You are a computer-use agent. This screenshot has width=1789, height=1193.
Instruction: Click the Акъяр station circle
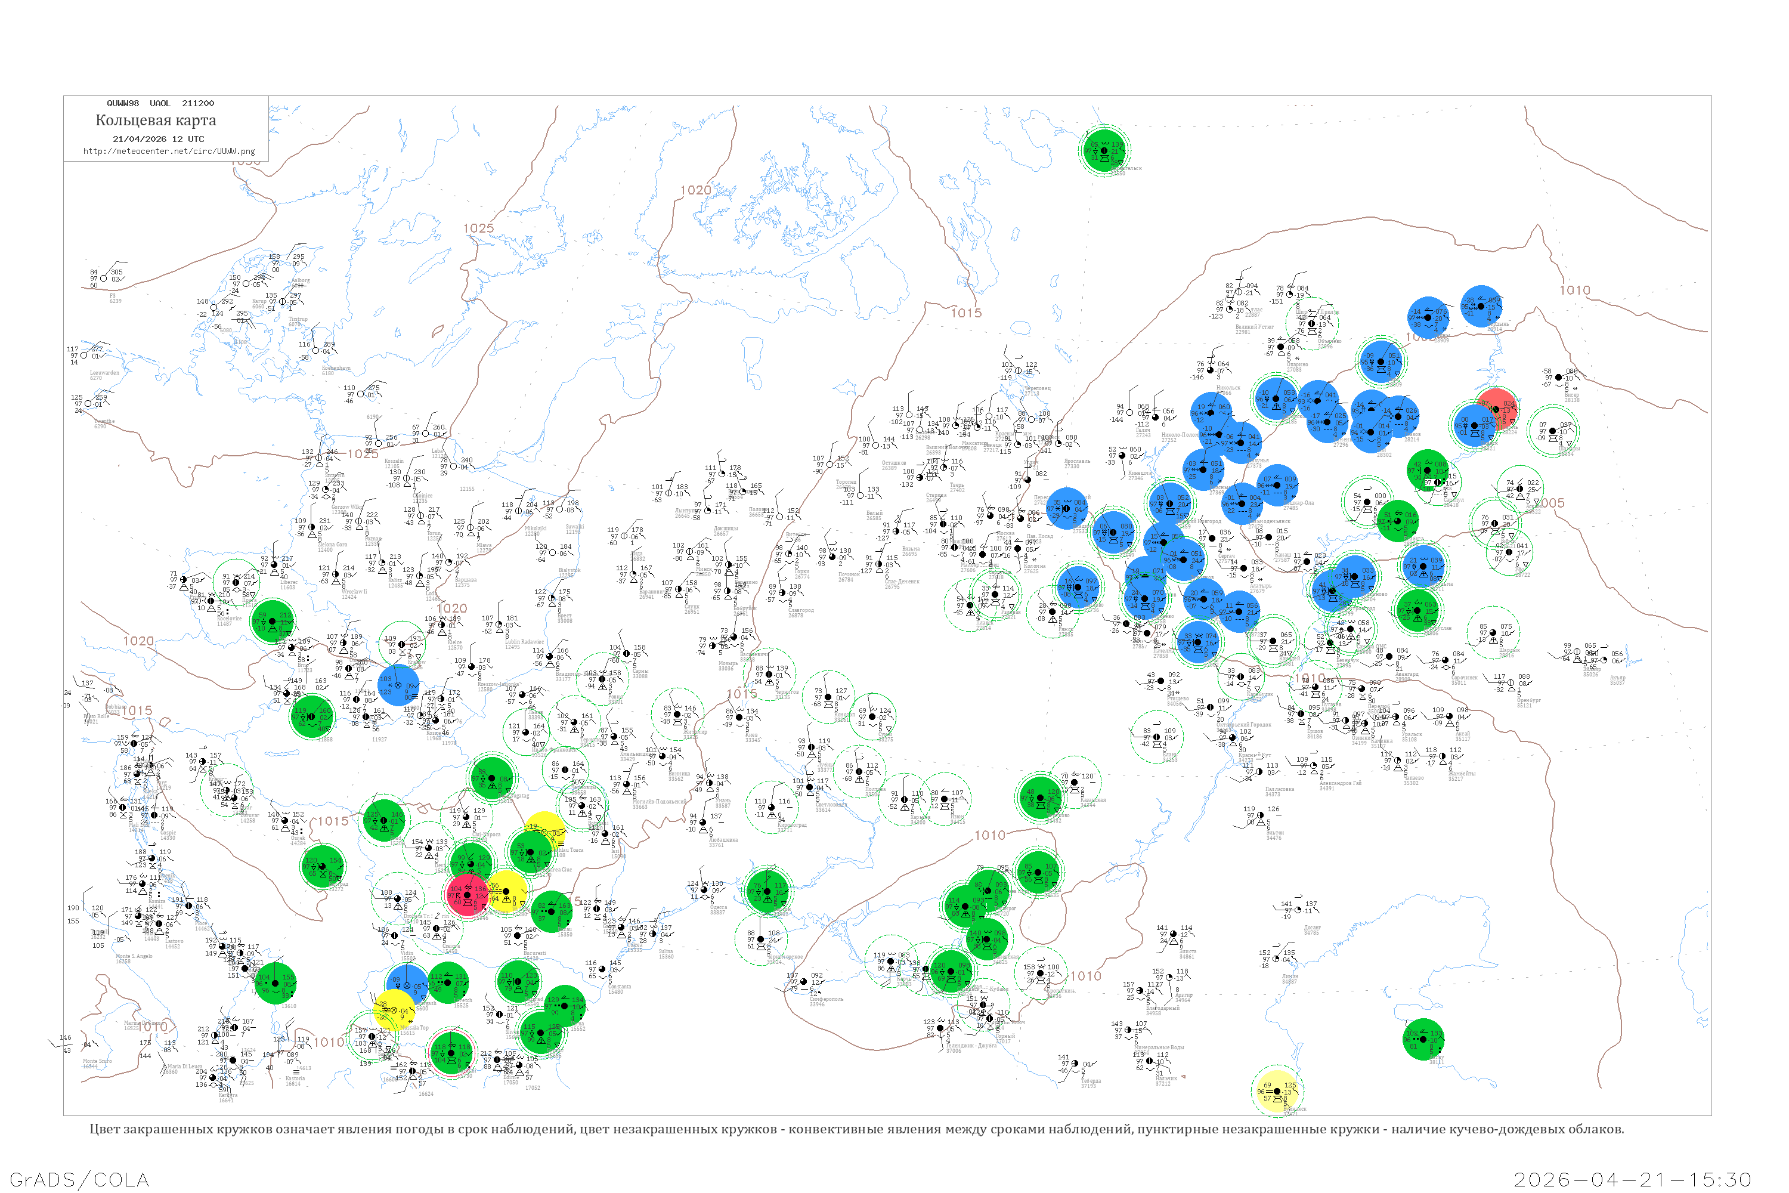[x=1604, y=660]
